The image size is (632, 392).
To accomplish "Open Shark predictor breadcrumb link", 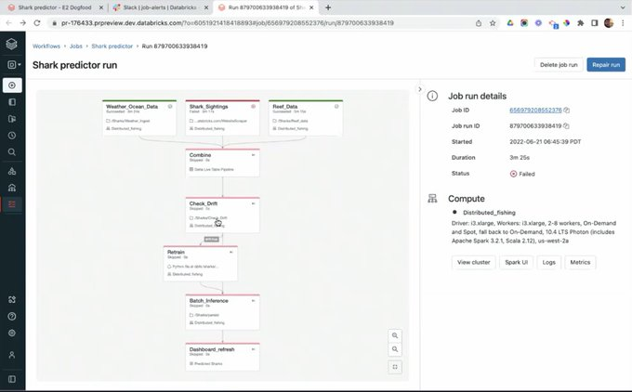I will [112, 46].
